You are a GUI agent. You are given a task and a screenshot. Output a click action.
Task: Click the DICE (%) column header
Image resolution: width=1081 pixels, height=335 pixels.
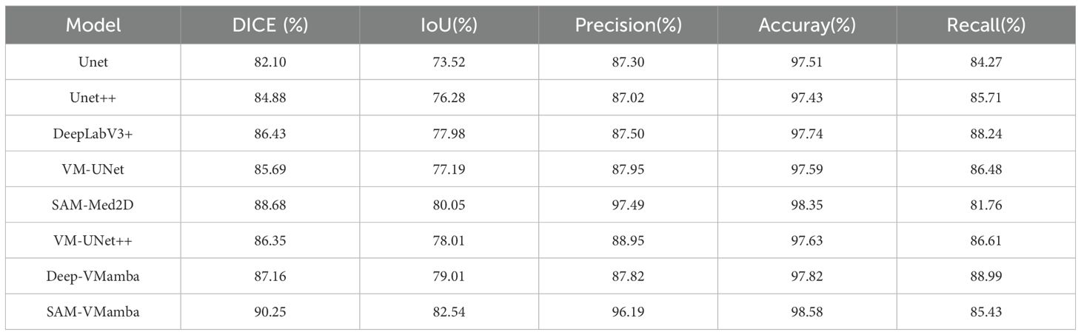tap(270, 25)
